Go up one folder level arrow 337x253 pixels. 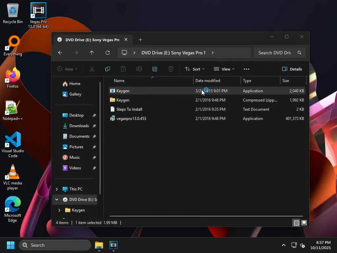92,53
